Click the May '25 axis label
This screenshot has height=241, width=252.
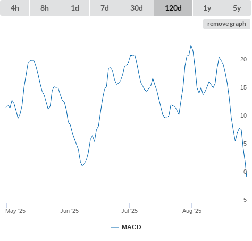coord(15,211)
